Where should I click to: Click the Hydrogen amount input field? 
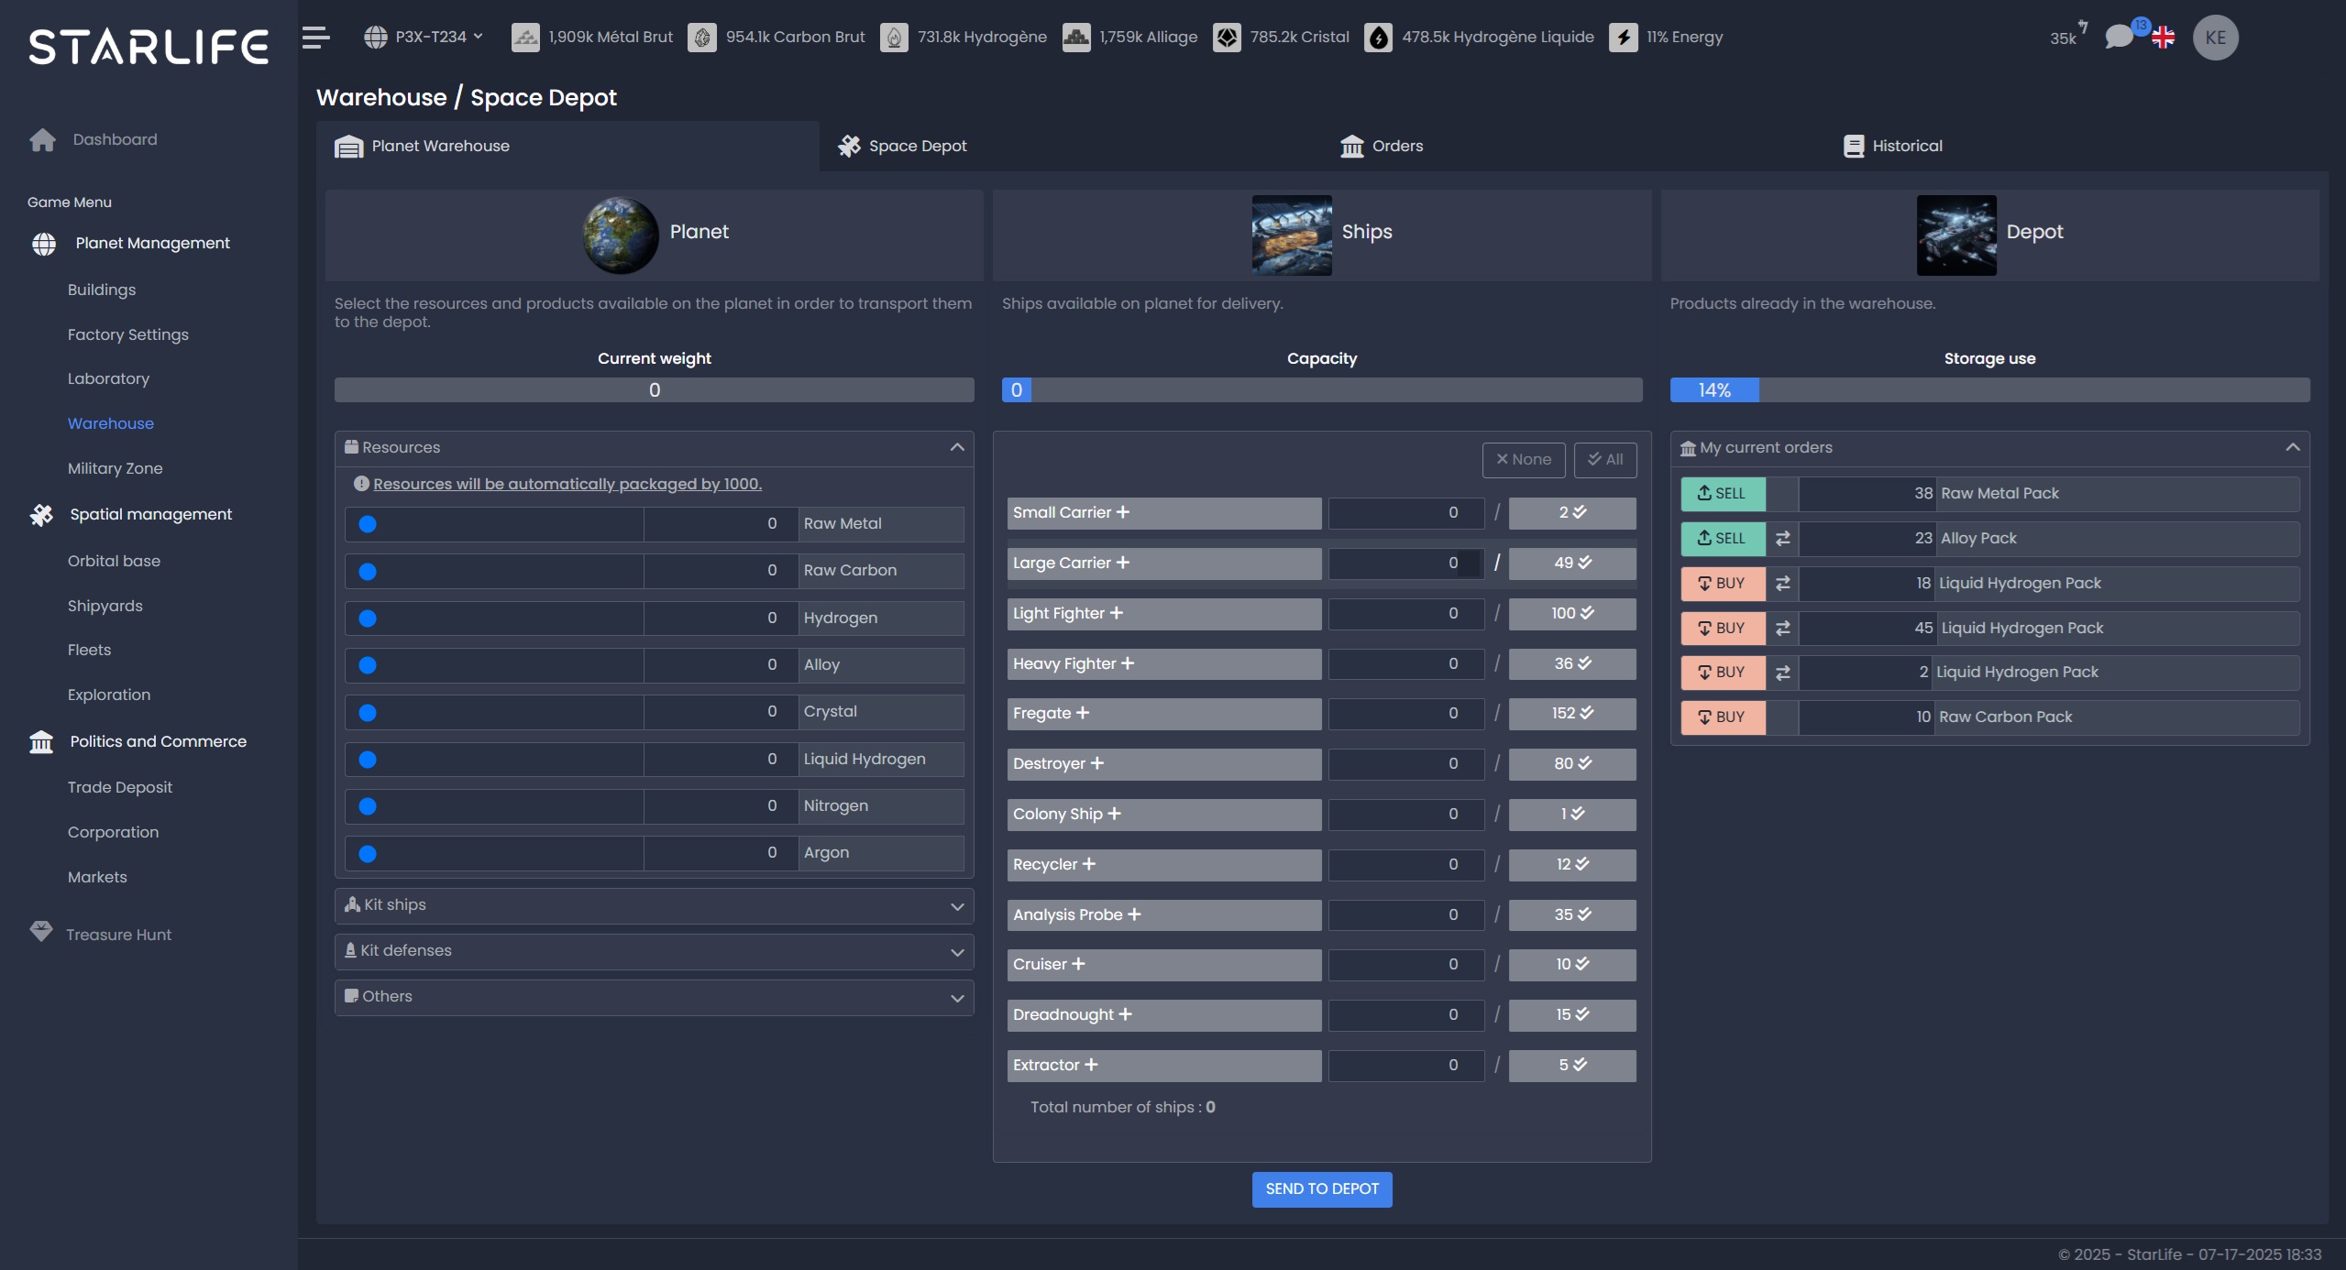[x=721, y=618]
